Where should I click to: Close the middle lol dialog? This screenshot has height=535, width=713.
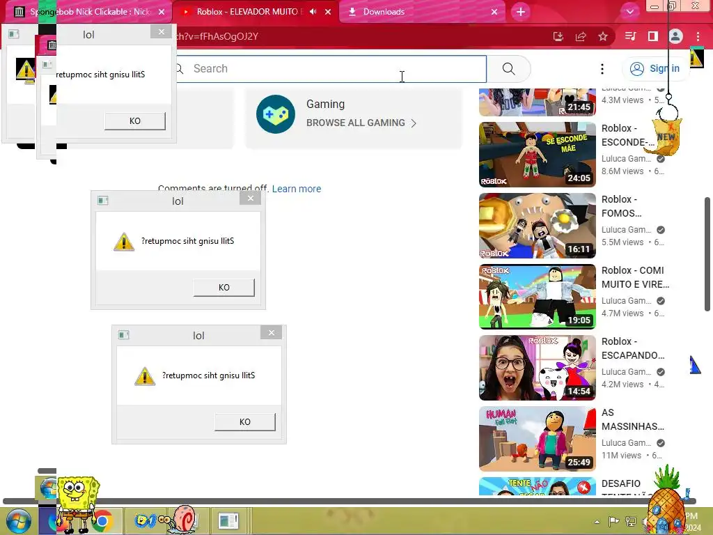(x=250, y=198)
